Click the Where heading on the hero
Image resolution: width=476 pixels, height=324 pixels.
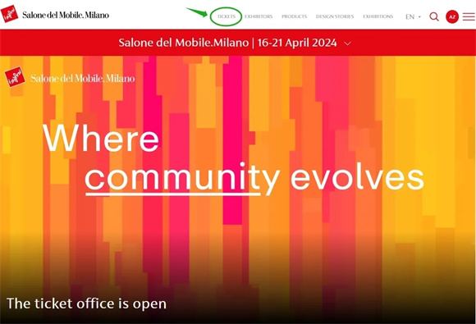(101, 138)
